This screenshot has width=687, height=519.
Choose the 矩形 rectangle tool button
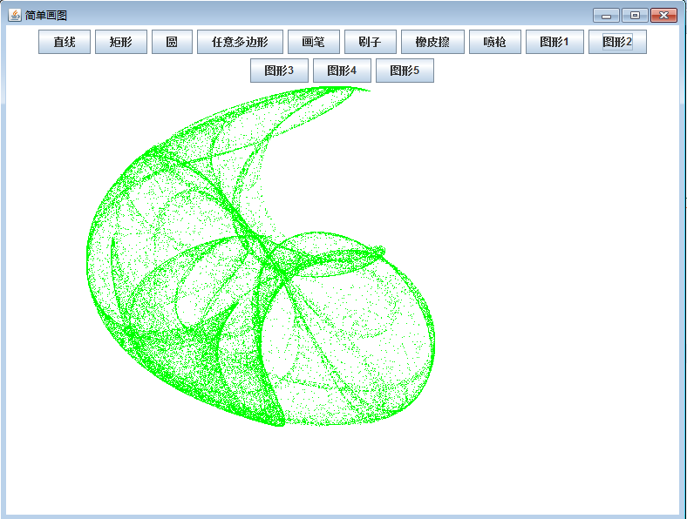click(121, 42)
